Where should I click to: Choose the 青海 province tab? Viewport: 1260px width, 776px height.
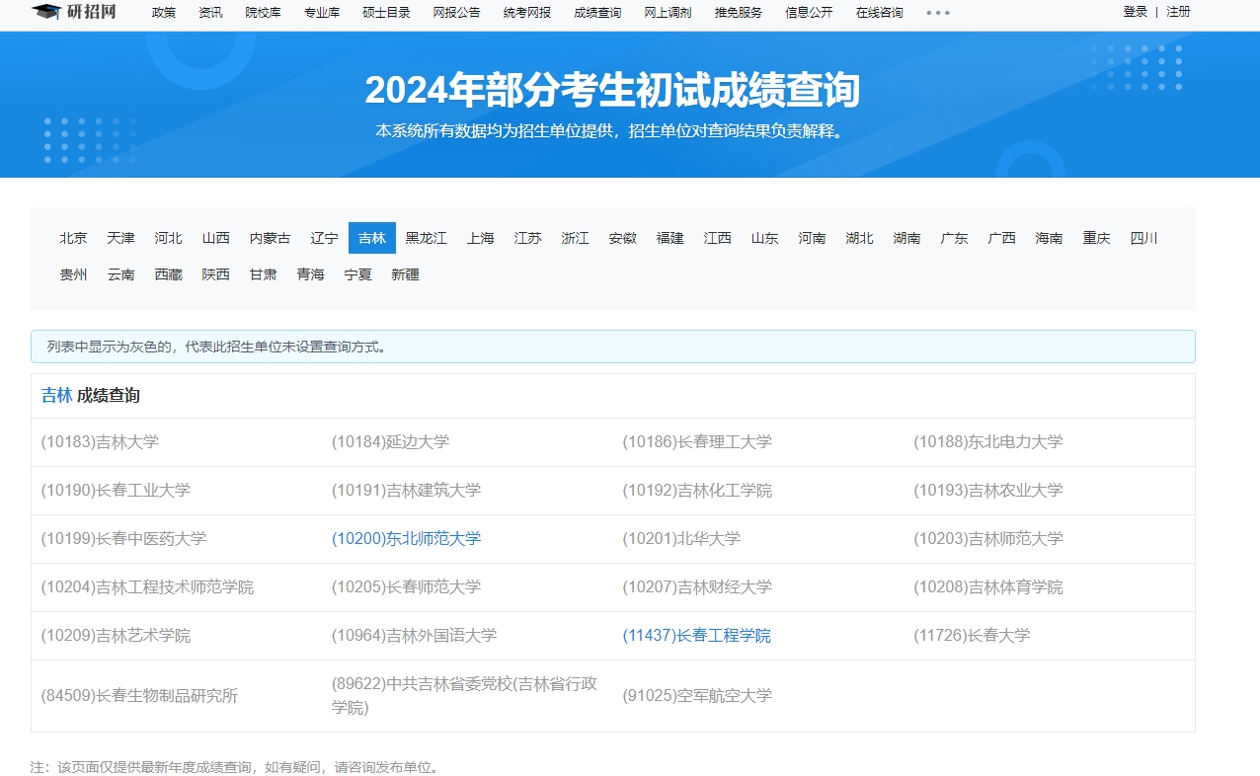click(x=311, y=274)
